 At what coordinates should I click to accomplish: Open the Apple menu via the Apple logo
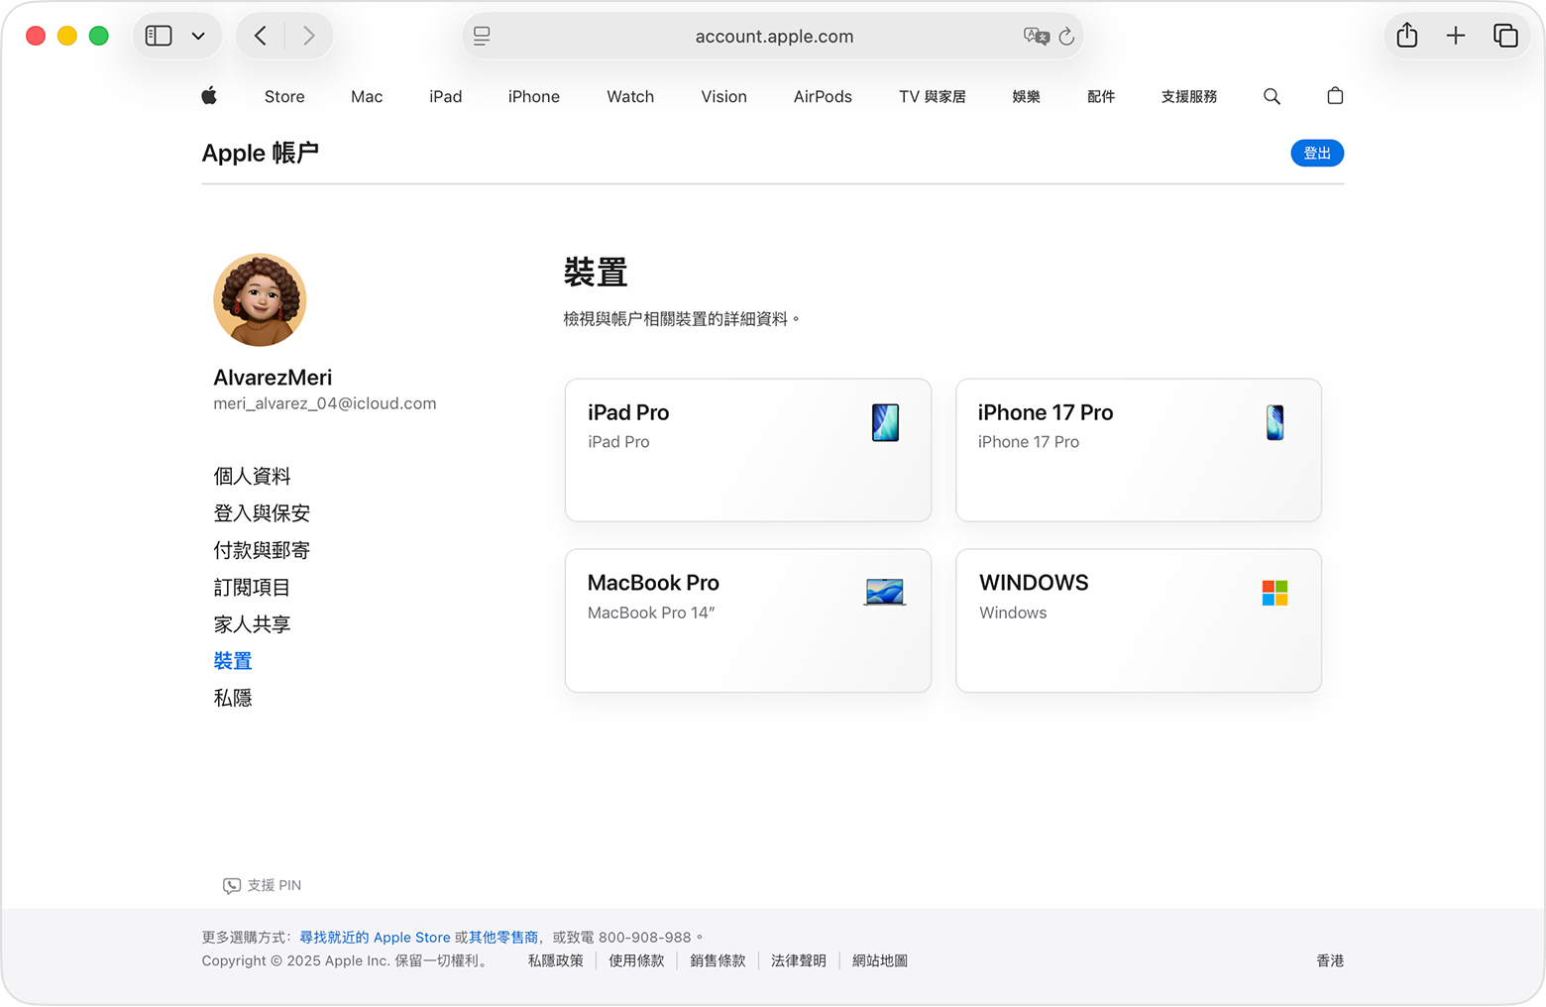209,96
